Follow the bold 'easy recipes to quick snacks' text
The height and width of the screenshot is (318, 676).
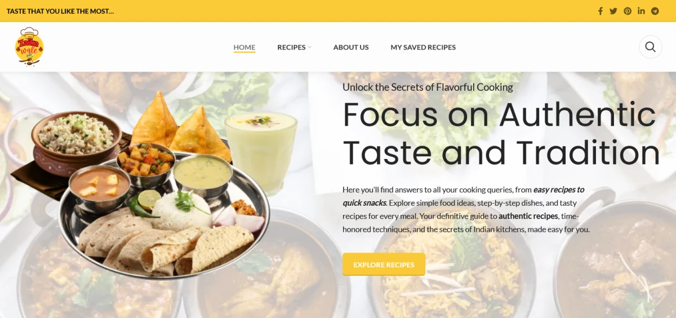point(464,196)
